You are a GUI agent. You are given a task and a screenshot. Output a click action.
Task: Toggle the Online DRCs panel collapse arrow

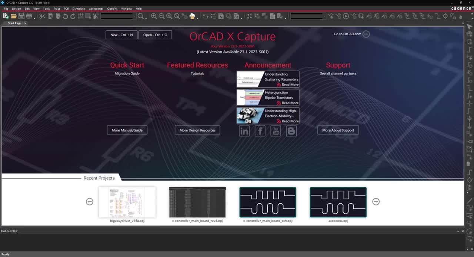(458, 231)
